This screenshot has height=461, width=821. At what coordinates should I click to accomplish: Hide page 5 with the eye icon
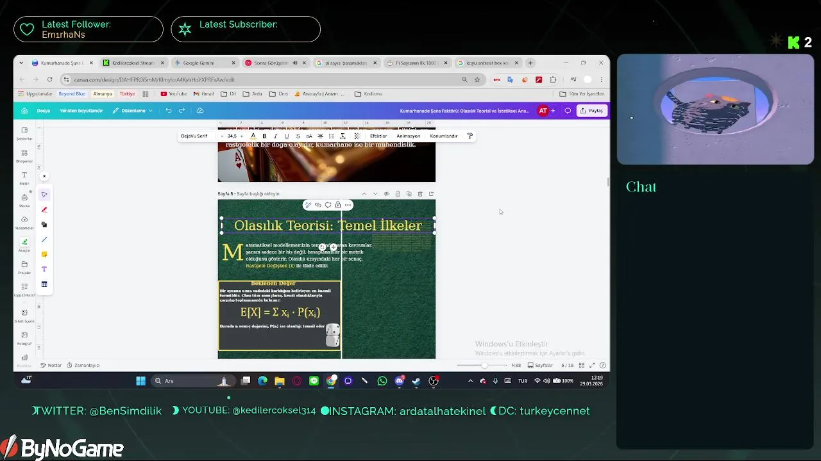coord(386,194)
